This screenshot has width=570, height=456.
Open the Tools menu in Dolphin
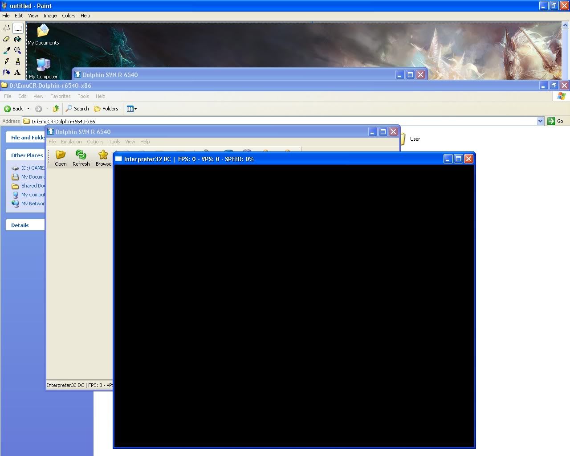114,142
